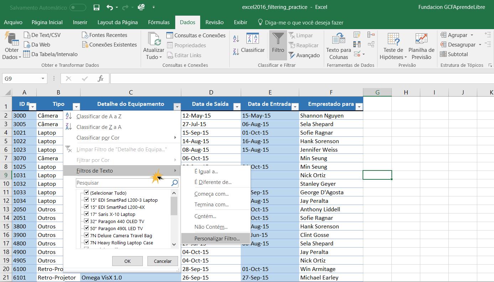Screen dimensions: 494x282
Task: Switch to the Fórmulas tab
Action: pos(159,22)
